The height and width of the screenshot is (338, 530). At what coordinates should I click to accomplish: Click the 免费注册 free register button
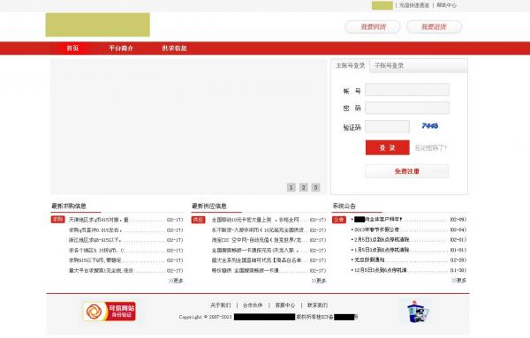407,171
